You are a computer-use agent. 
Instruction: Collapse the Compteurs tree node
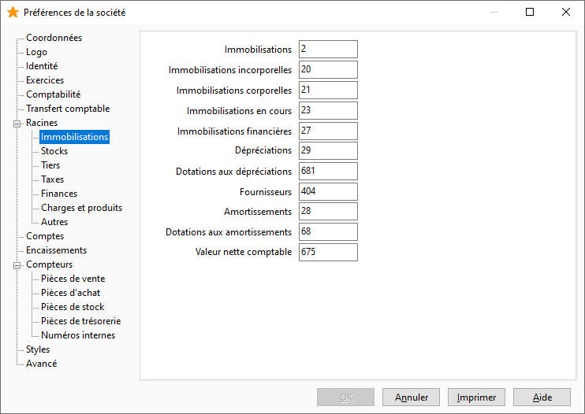17,265
